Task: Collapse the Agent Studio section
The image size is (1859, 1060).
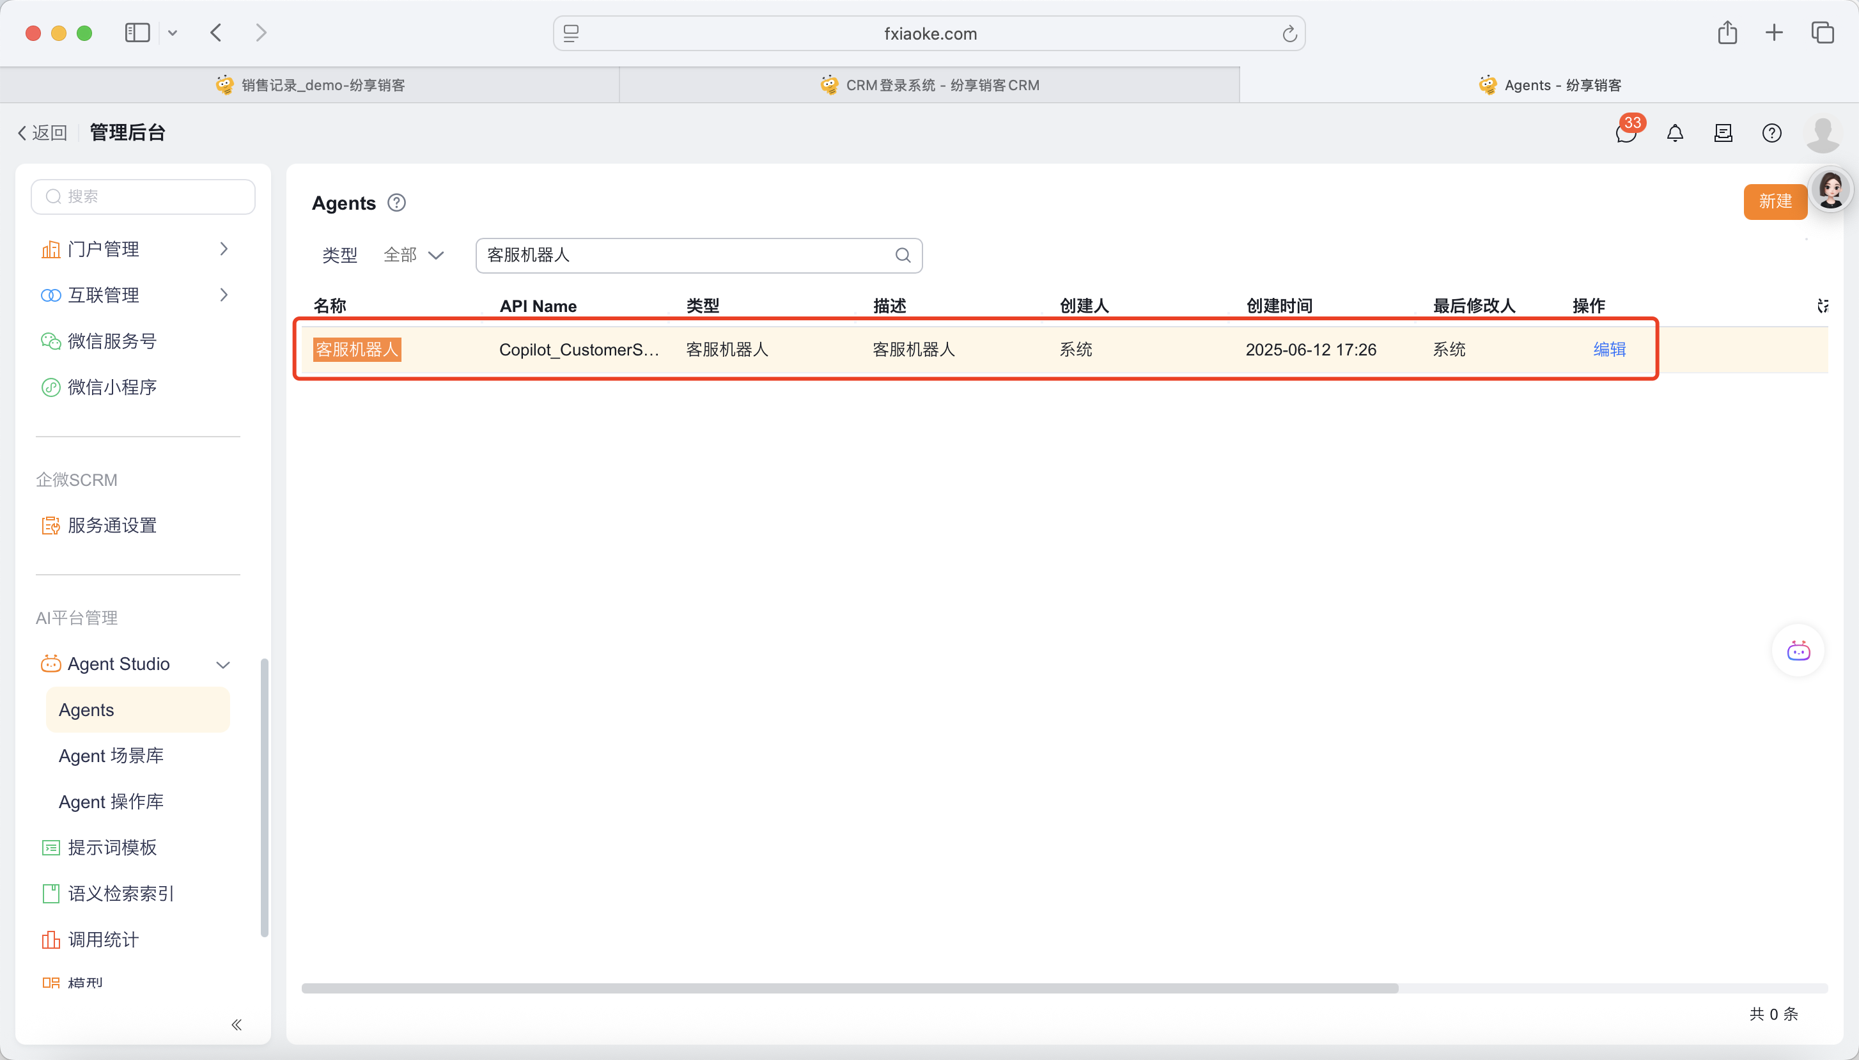Action: 222,665
